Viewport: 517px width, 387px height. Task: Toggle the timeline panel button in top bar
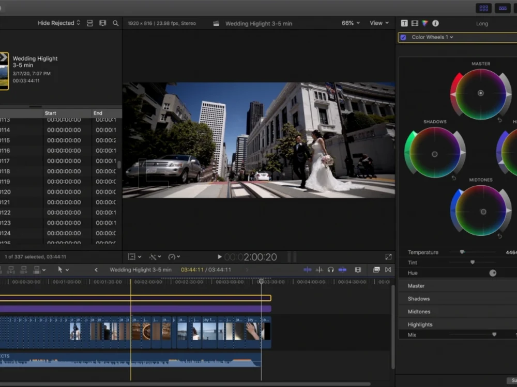503,8
